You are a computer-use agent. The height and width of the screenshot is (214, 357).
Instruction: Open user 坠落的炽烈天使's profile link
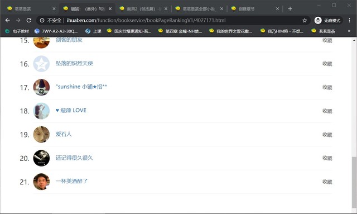click(74, 63)
